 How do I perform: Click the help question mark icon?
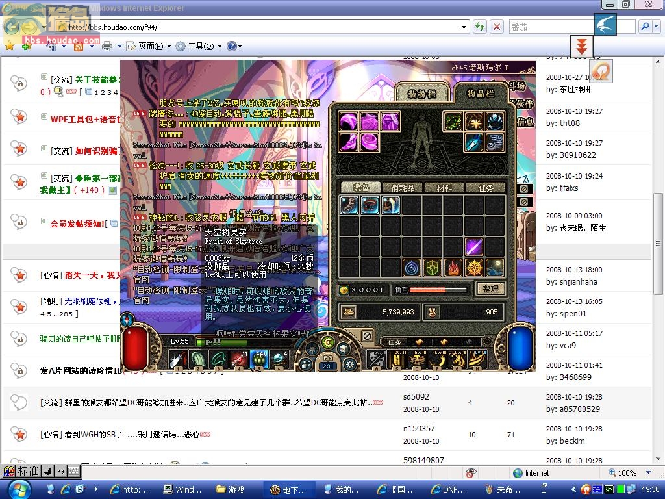pos(232,46)
